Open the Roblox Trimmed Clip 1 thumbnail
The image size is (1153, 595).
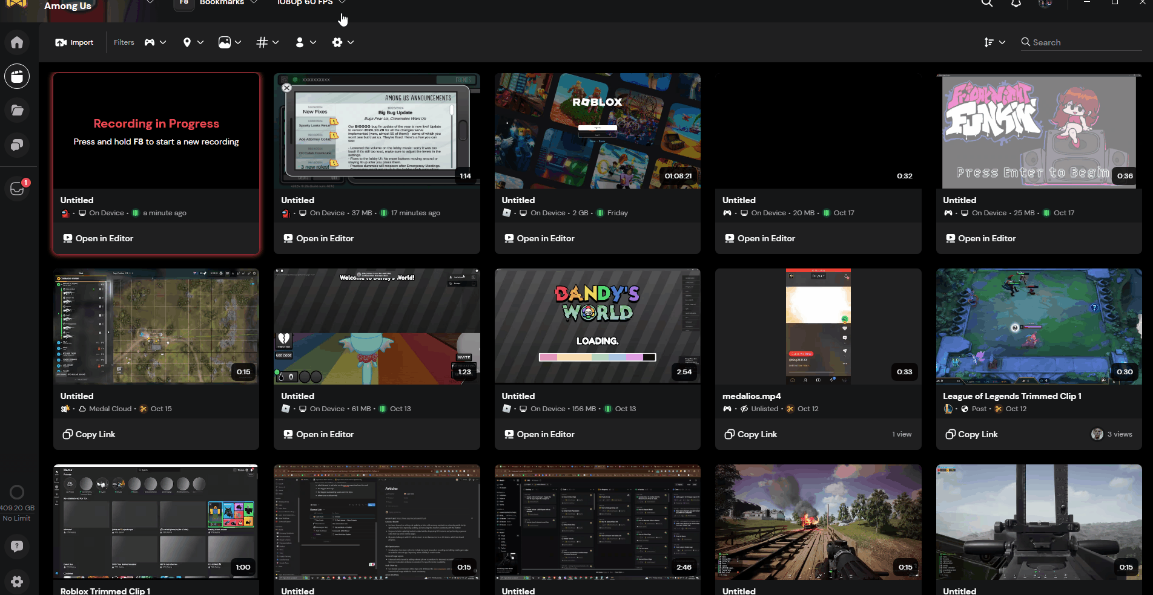click(156, 522)
